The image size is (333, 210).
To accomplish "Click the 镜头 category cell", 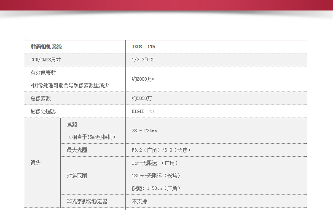I will click(36, 163).
